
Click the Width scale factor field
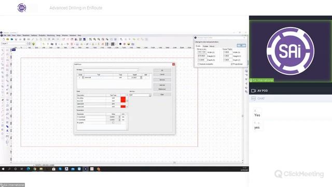228,52
